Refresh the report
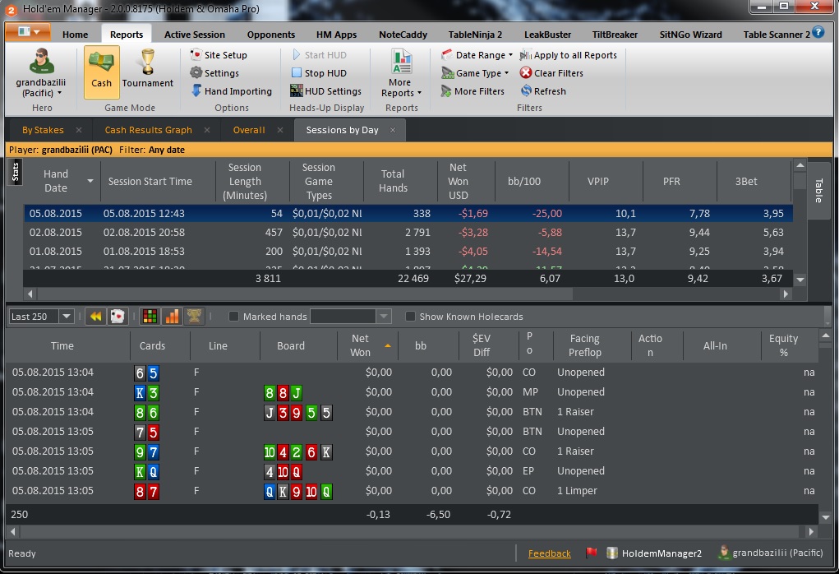Image resolution: width=839 pixels, height=574 pixels. [x=543, y=91]
